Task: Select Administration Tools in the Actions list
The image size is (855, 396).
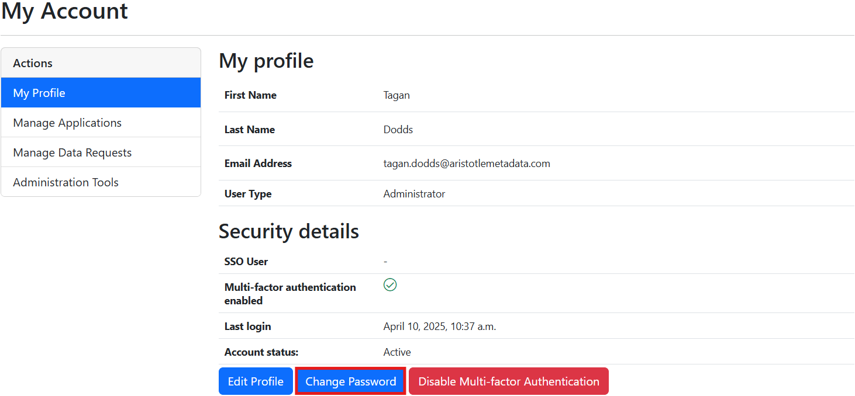Action: (x=101, y=182)
